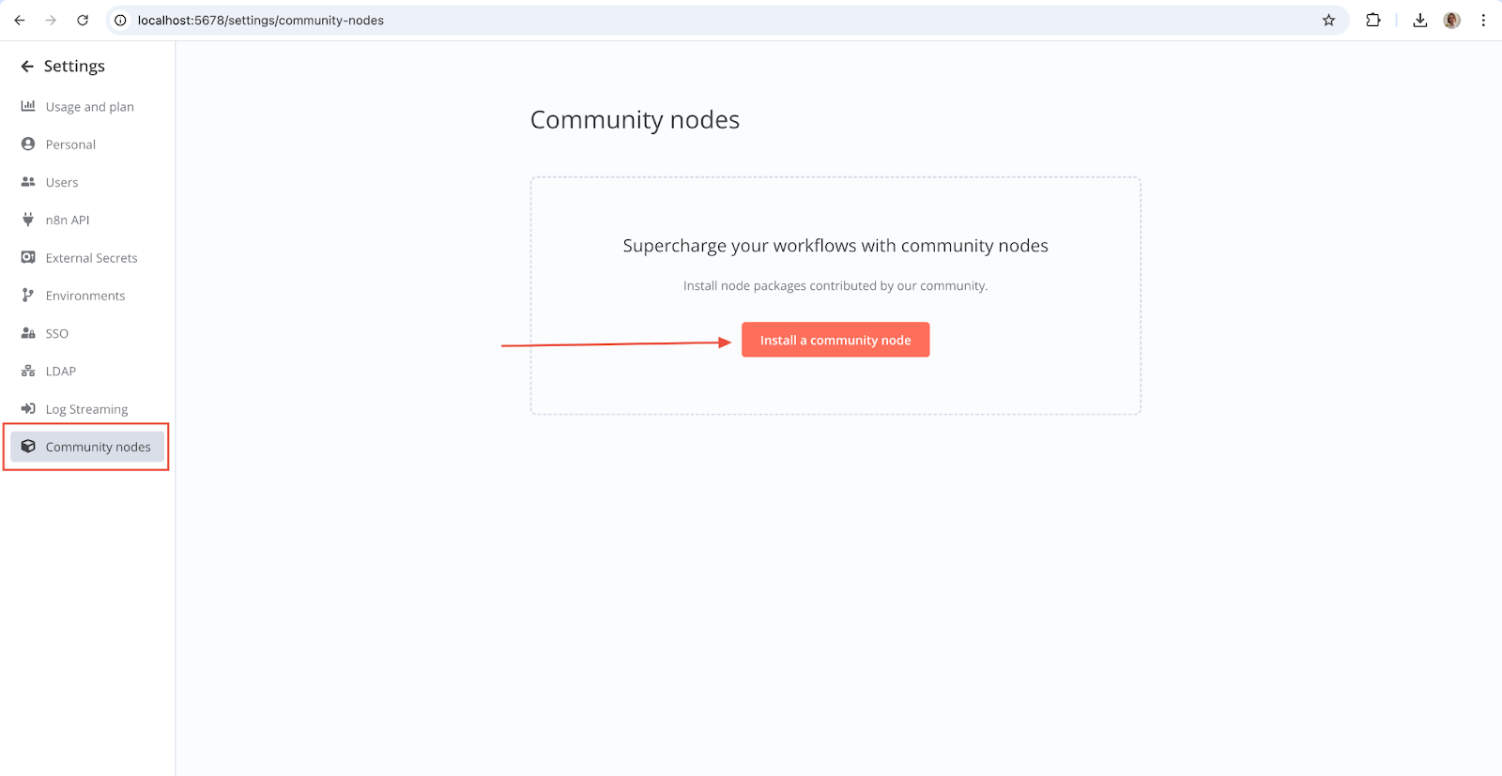Open the LDAP settings page

click(x=87, y=371)
